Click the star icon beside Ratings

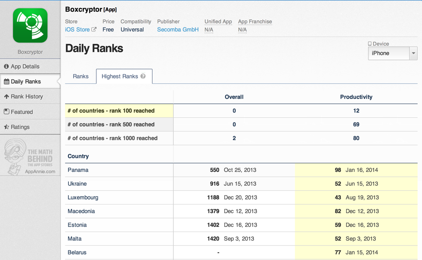point(6,127)
